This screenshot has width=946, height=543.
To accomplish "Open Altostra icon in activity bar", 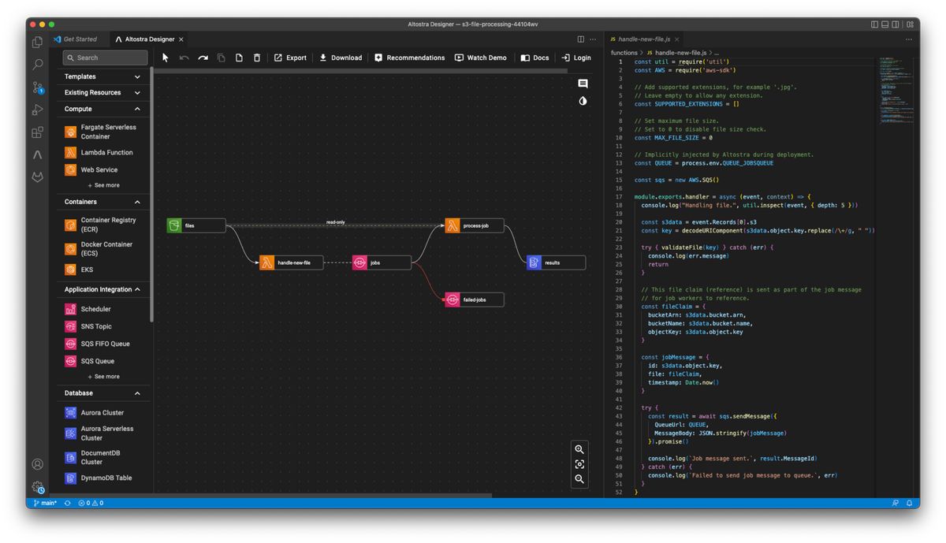I will pos(37,154).
